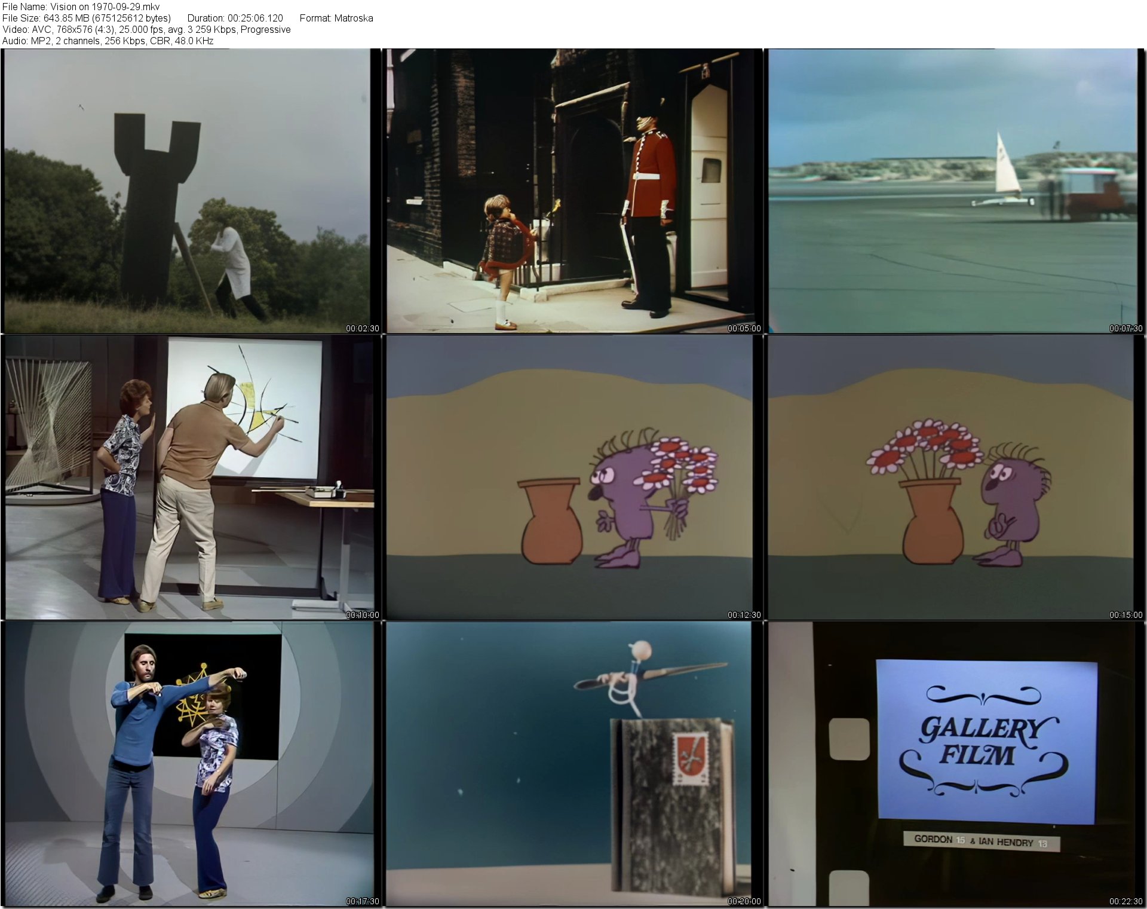Click the Format Matroska label

(336, 18)
